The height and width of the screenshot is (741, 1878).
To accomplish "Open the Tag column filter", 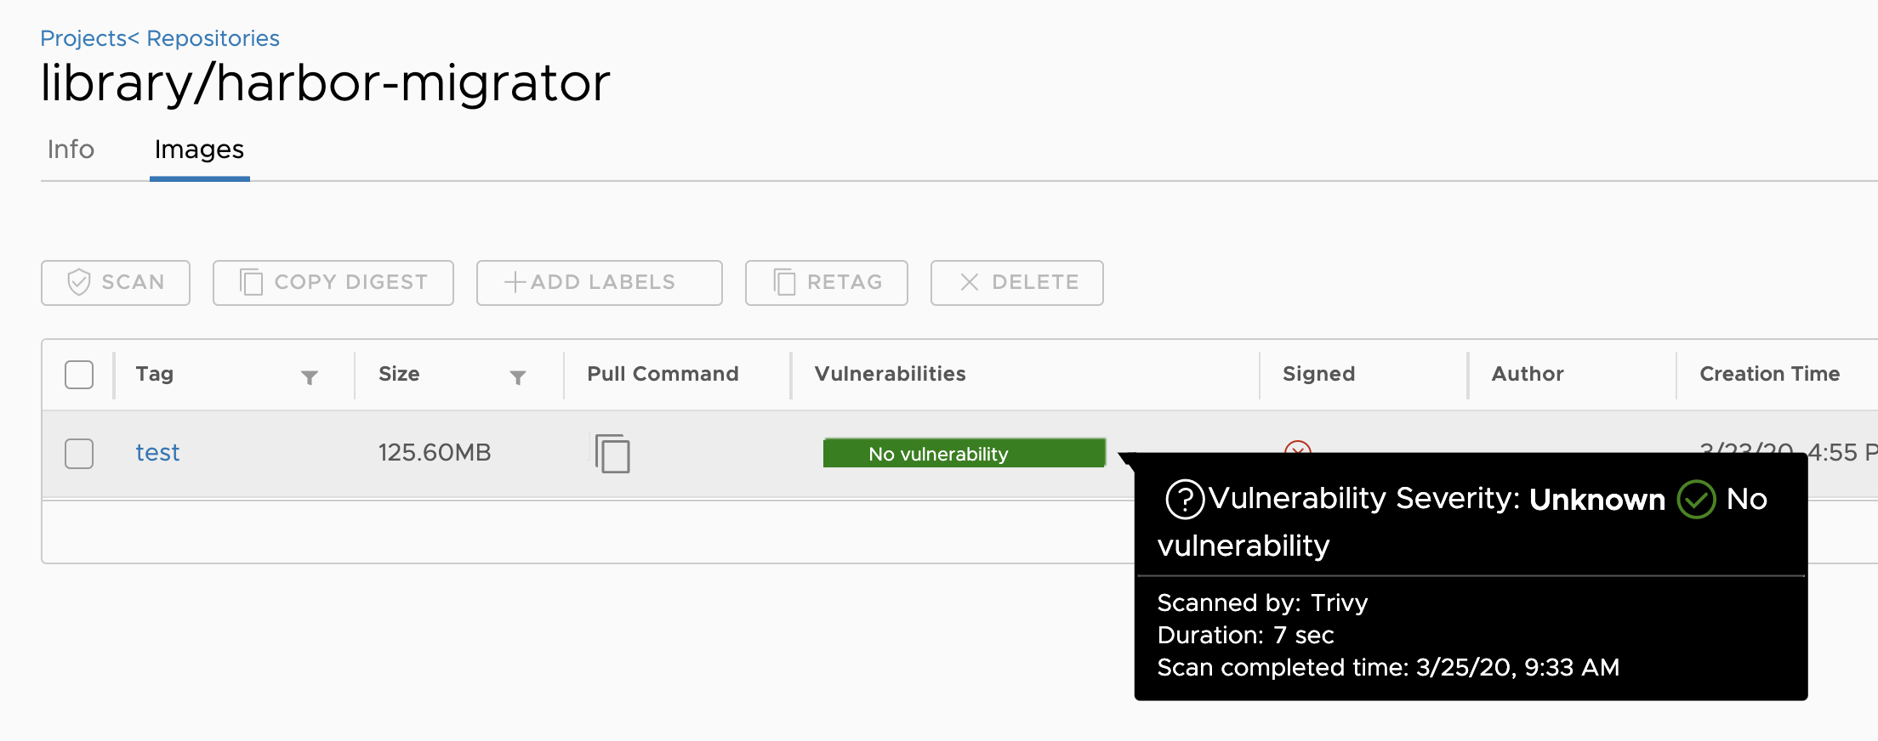I will click(x=310, y=376).
